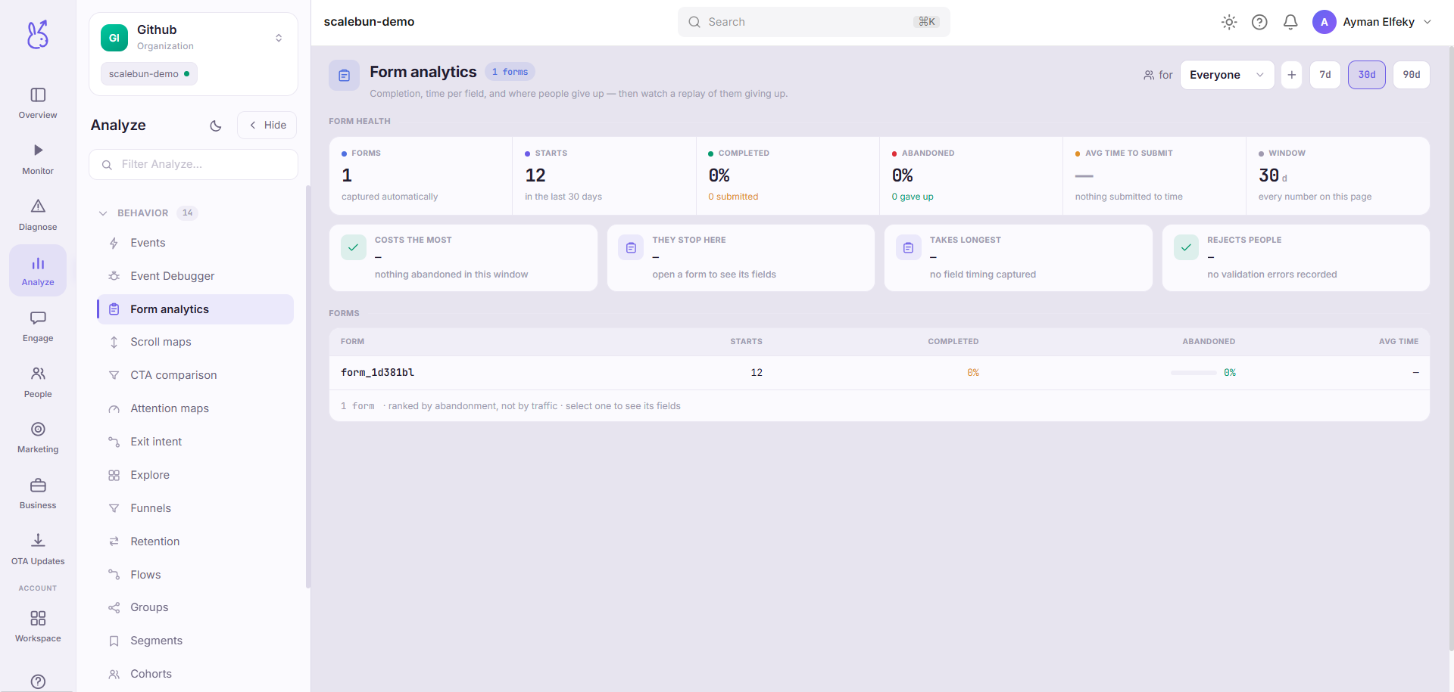This screenshot has height=692, width=1454.
Task: Open the help question mark icon in top bar
Action: coord(1259,22)
